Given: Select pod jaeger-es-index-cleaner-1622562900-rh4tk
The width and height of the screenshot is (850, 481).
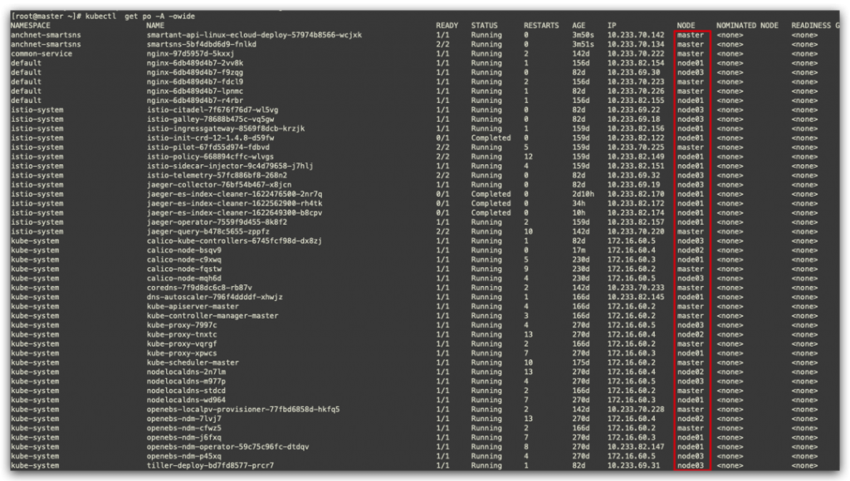Looking at the screenshot, I should tap(234, 203).
